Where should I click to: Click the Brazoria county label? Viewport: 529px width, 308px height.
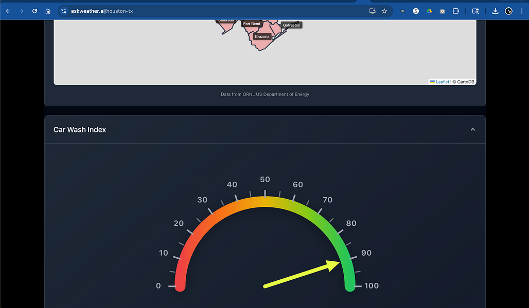coord(262,36)
